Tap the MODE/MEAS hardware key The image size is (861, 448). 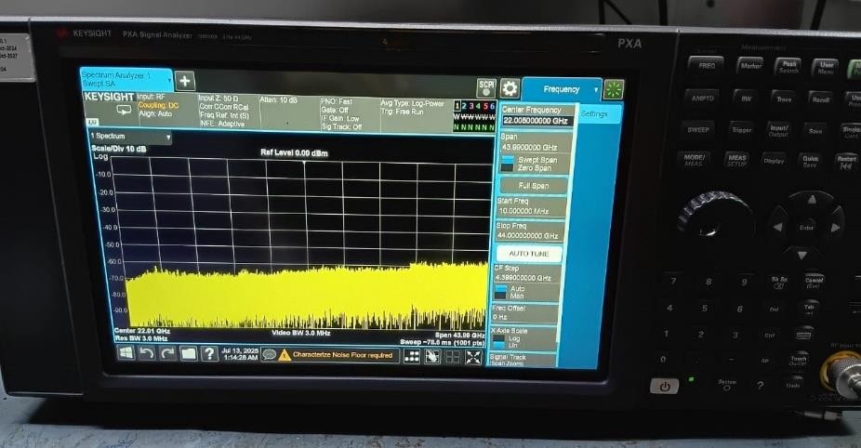(x=694, y=160)
